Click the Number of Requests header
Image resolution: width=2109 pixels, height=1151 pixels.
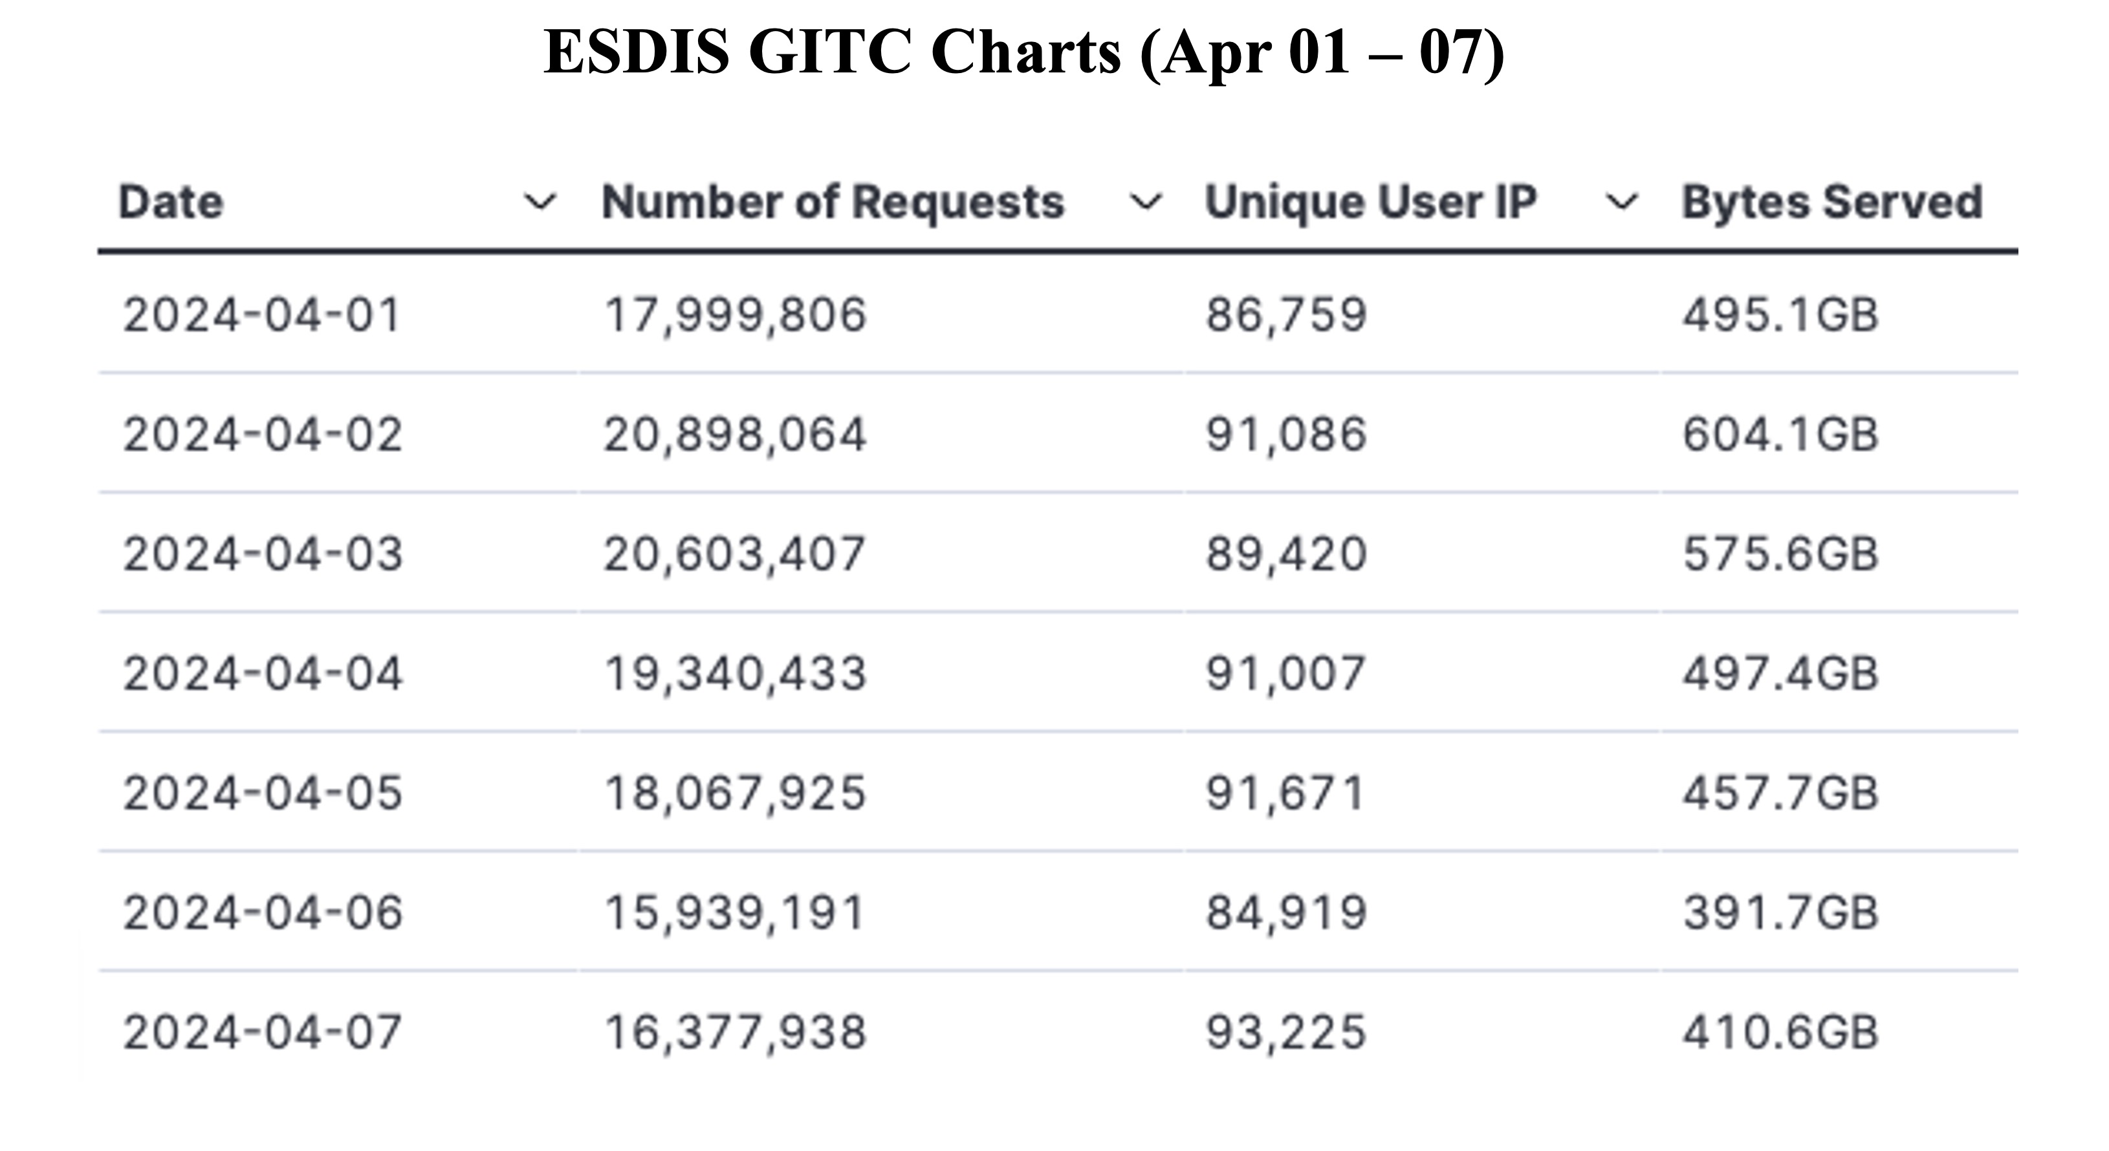click(833, 202)
